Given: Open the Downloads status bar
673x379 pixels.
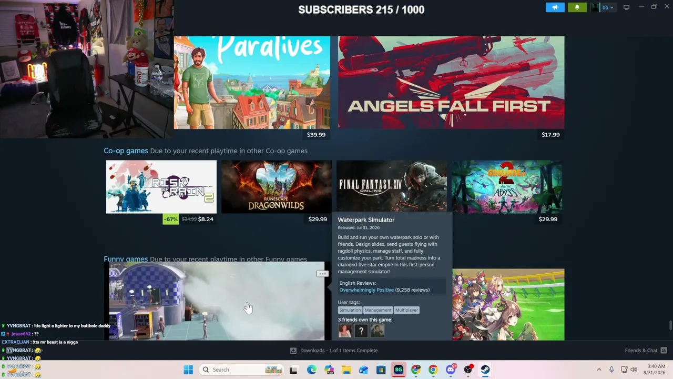Looking at the screenshot, I should [x=334, y=351].
